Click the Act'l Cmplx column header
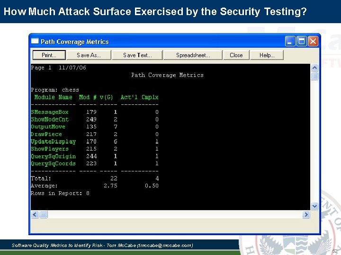This screenshot has width=341, height=255. coord(140,97)
